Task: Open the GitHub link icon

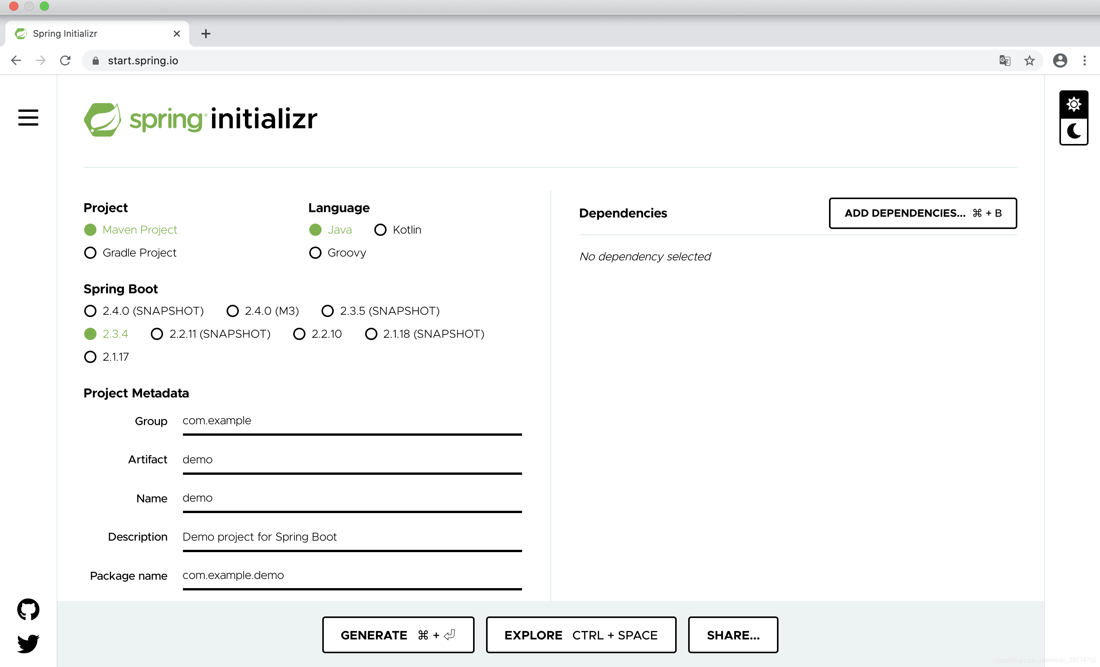Action: [x=28, y=609]
